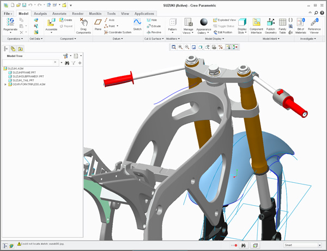
Task: Select SUZUKIFRAME.PRT in model tree
Action: [x=23, y=73]
